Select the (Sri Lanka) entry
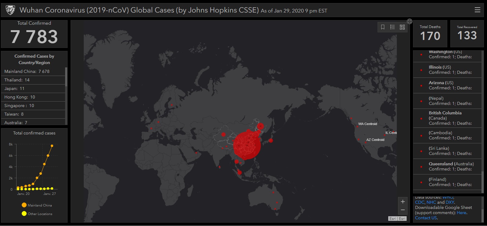 (447, 151)
